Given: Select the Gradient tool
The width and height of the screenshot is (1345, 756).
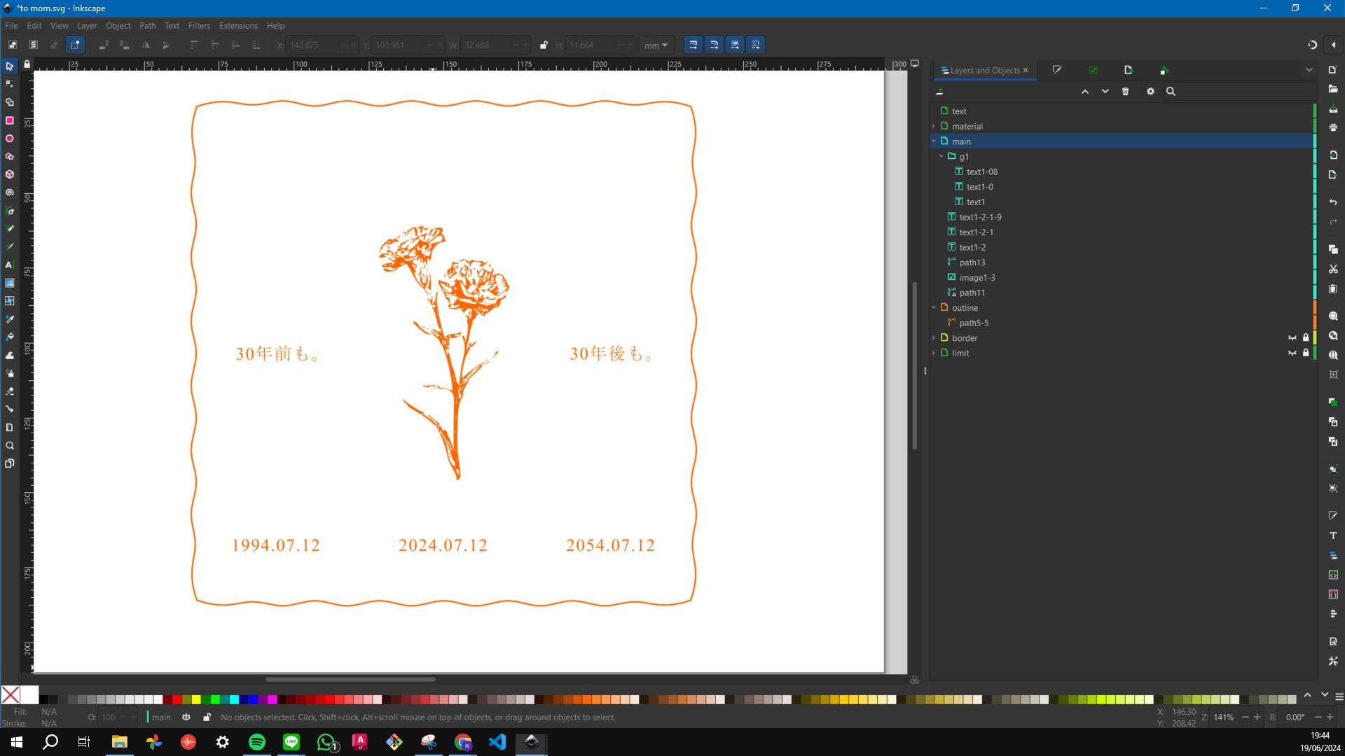Looking at the screenshot, I should point(10,283).
